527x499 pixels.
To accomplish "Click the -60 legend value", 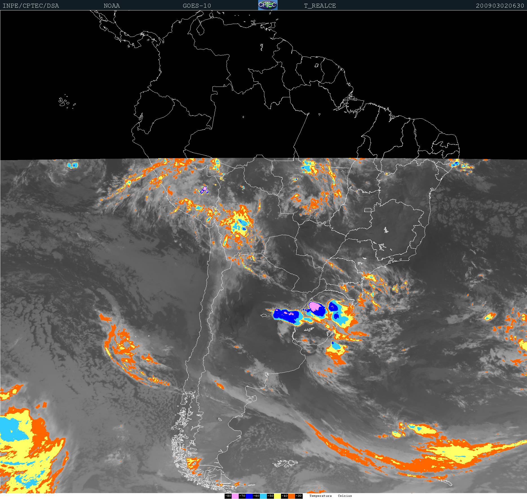I will pos(256,496).
